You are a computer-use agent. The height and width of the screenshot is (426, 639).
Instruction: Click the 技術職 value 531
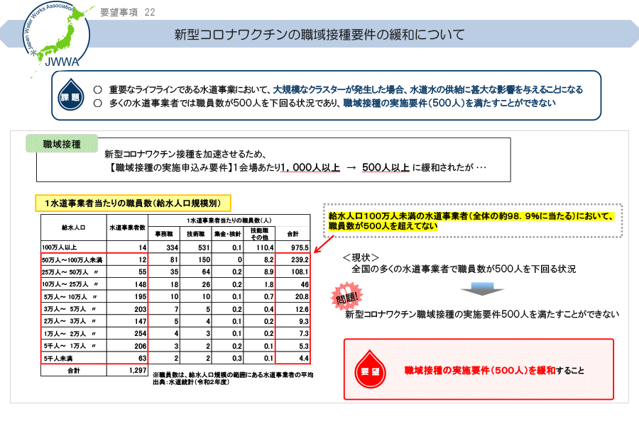pyautogui.click(x=204, y=247)
